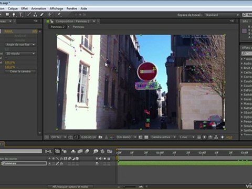Select the Roto Brush tool

coord(50,15)
